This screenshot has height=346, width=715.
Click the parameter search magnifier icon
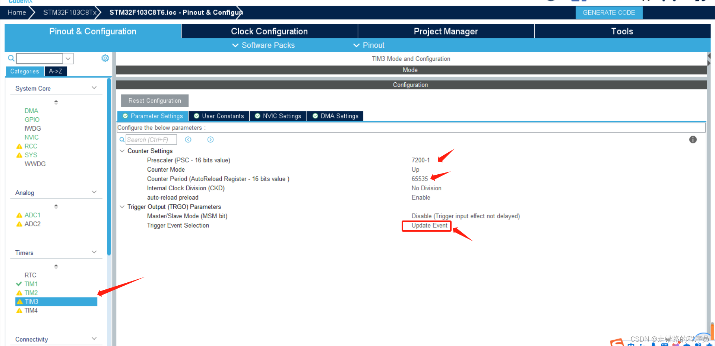(122, 140)
